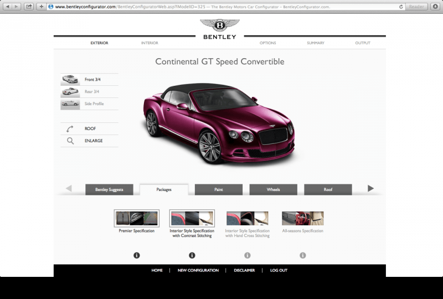Switch to the Roof tab

tap(328, 189)
